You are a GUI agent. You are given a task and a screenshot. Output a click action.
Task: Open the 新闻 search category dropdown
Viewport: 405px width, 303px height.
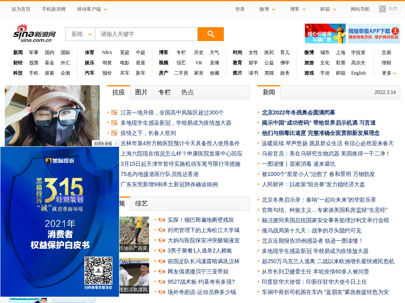81,34
